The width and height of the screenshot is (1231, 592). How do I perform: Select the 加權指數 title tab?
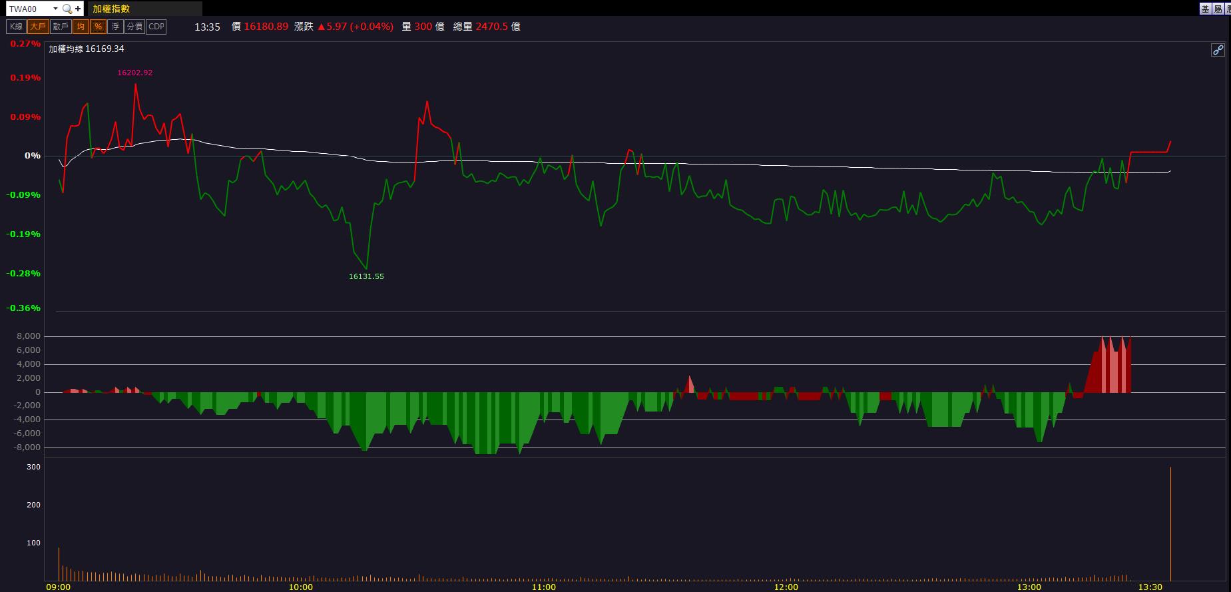coord(145,9)
